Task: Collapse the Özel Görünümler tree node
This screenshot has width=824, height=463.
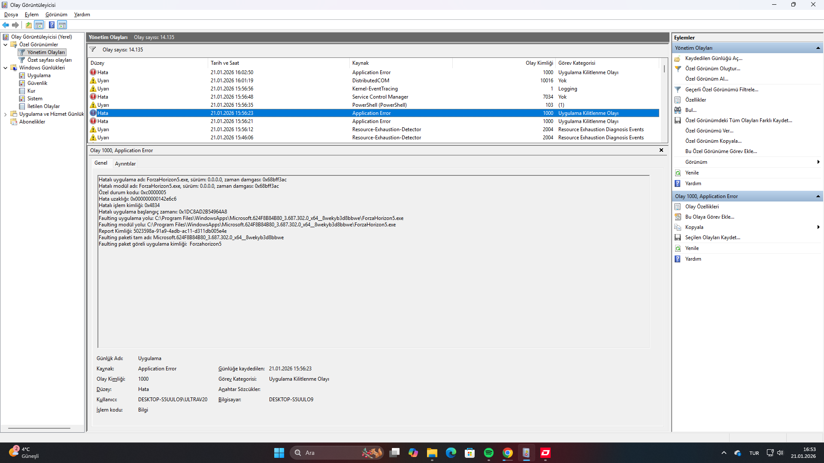Action: (5, 45)
